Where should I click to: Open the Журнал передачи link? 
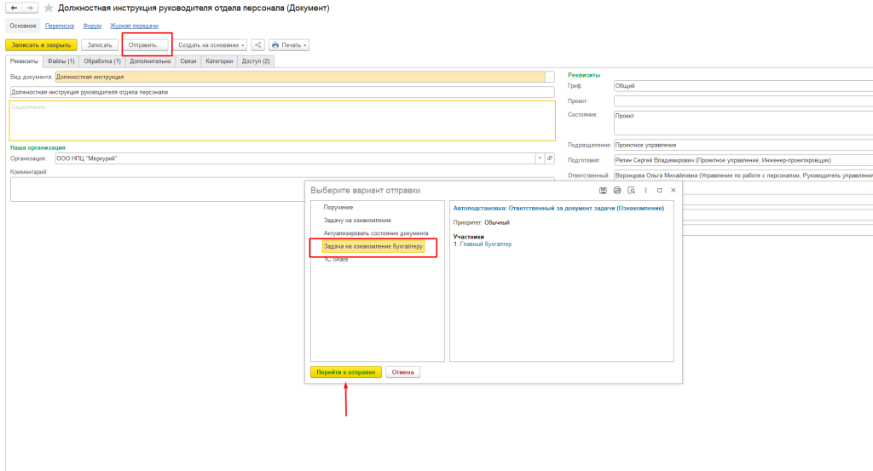(x=134, y=26)
